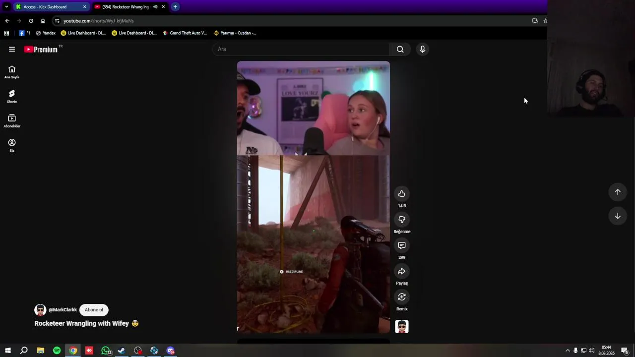This screenshot has height=357, width=635.
Task: Click MarkClarkk channel avatar
Action: 40,310
